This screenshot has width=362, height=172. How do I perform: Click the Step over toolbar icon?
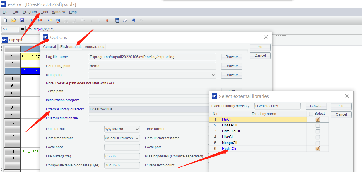[58, 20]
